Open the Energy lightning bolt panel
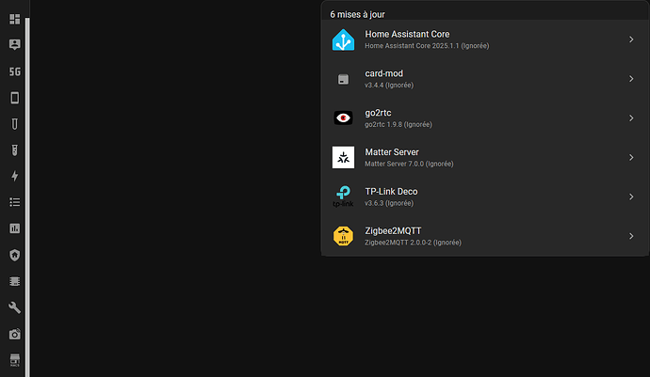Image resolution: width=650 pixels, height=377 pixels. 14,177
